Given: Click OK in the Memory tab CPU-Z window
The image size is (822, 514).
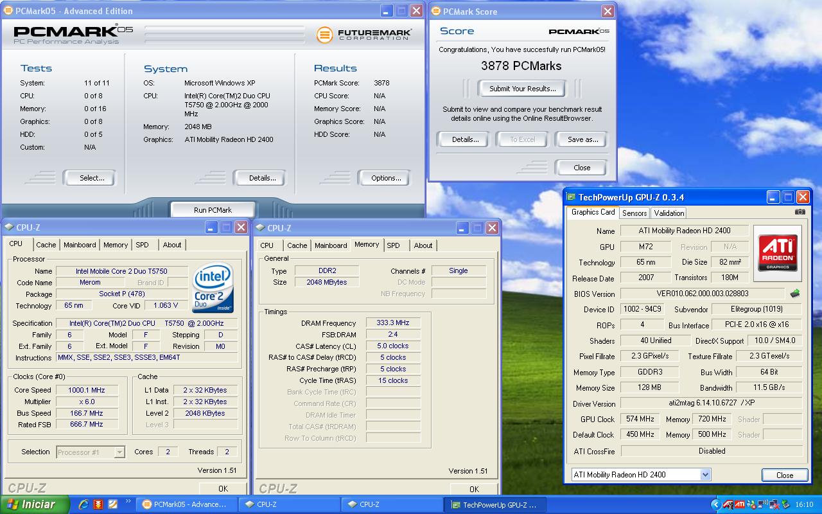Looking at the screenshot, I should click(474, 489).
